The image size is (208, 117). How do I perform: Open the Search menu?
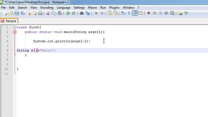(22, 7)
